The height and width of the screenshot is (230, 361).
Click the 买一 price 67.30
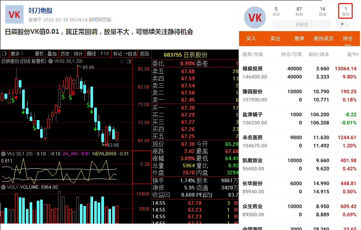pos(188,108)
